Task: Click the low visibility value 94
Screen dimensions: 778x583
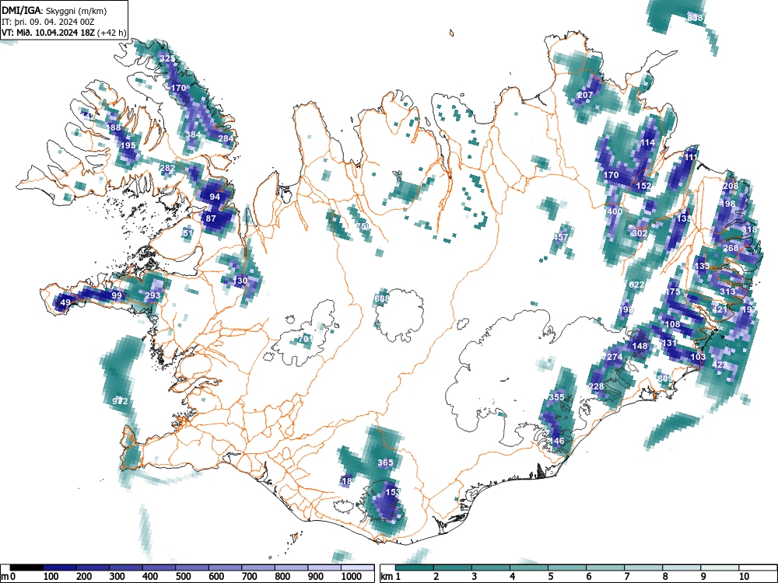Action: [215, 197]
